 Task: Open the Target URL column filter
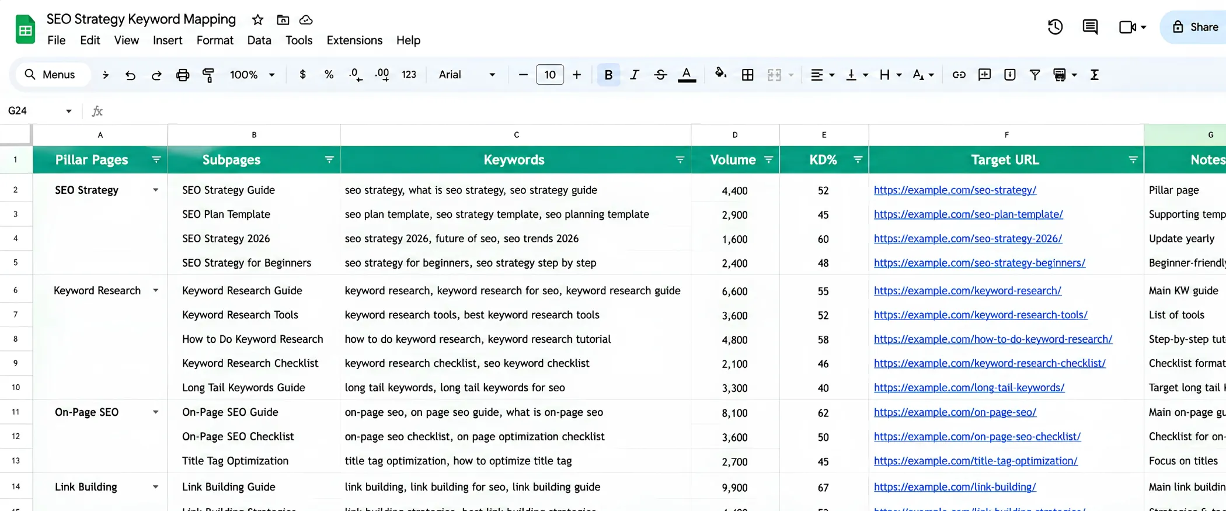[1133, 159]
